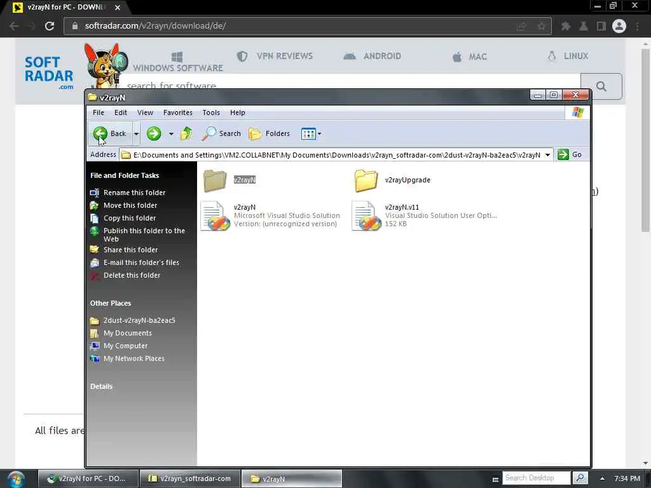Click the share page icon in address bar

[x=521, y=26]
